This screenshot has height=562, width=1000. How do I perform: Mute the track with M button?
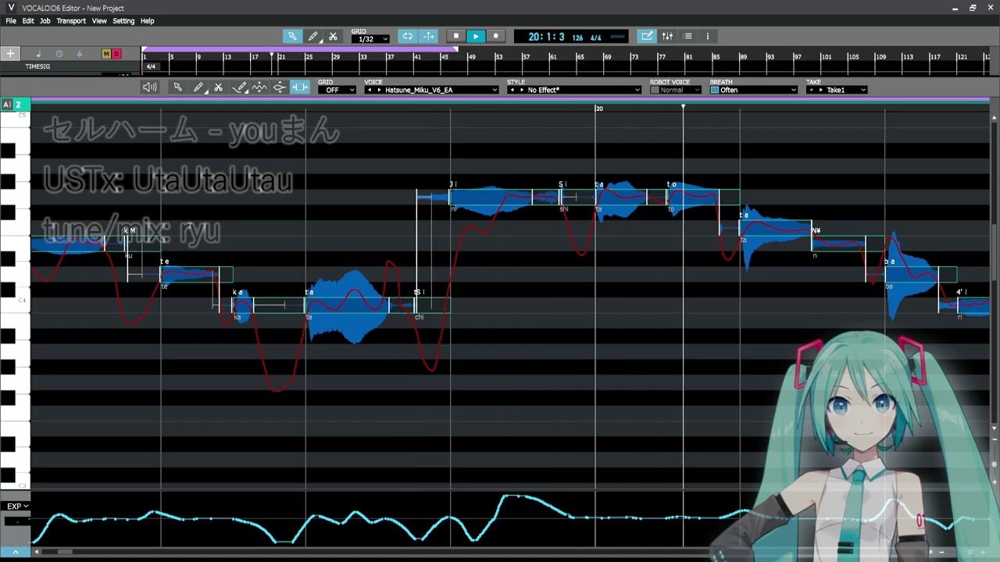tap(106, 54)
